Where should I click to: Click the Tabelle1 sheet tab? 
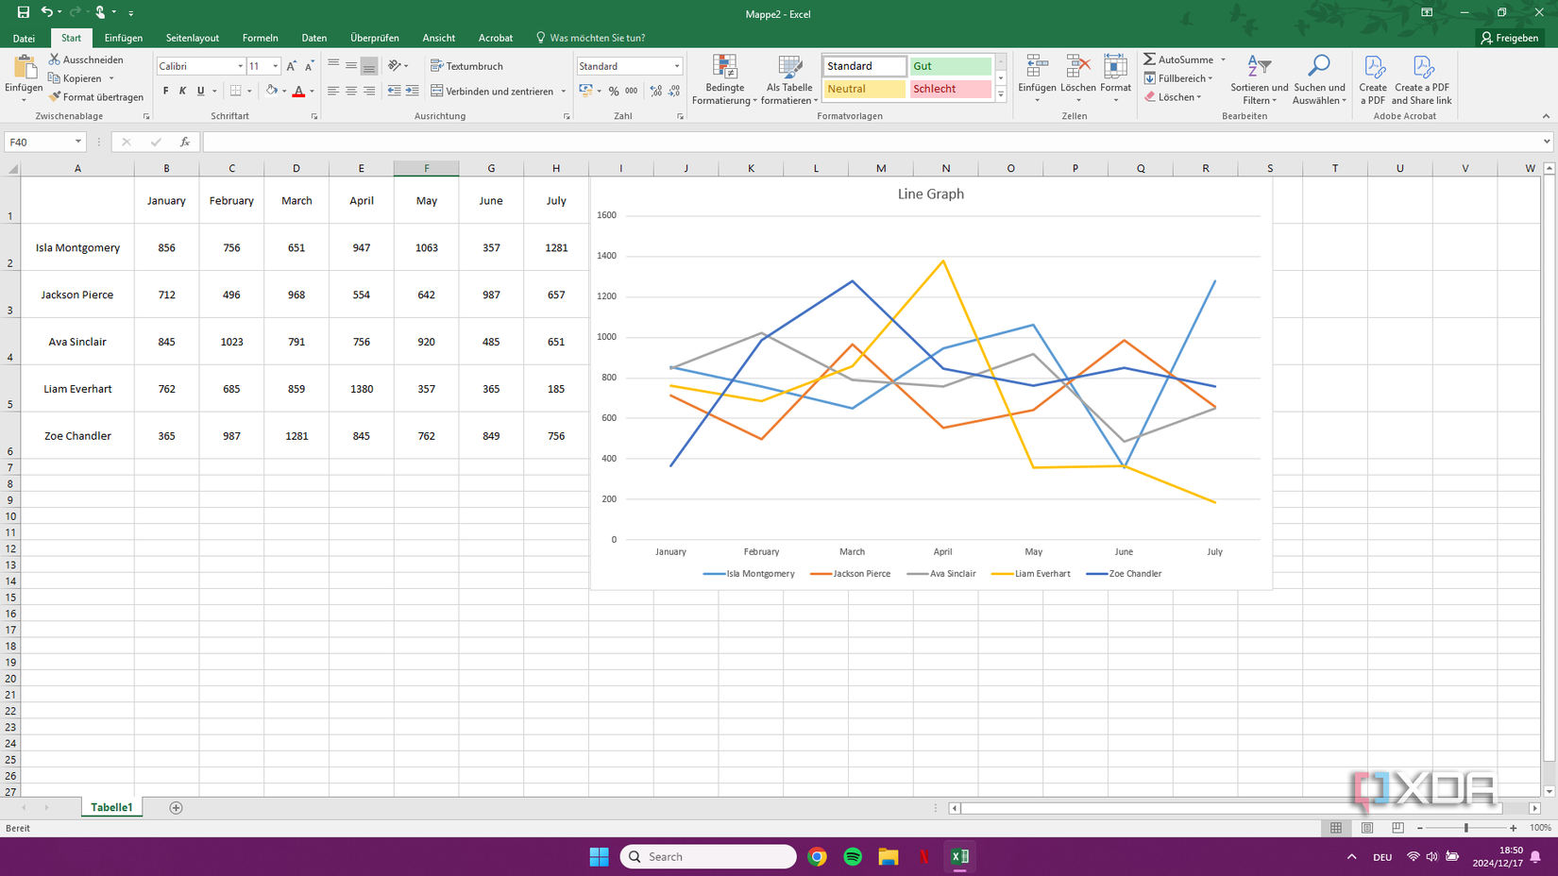[110, 807]
